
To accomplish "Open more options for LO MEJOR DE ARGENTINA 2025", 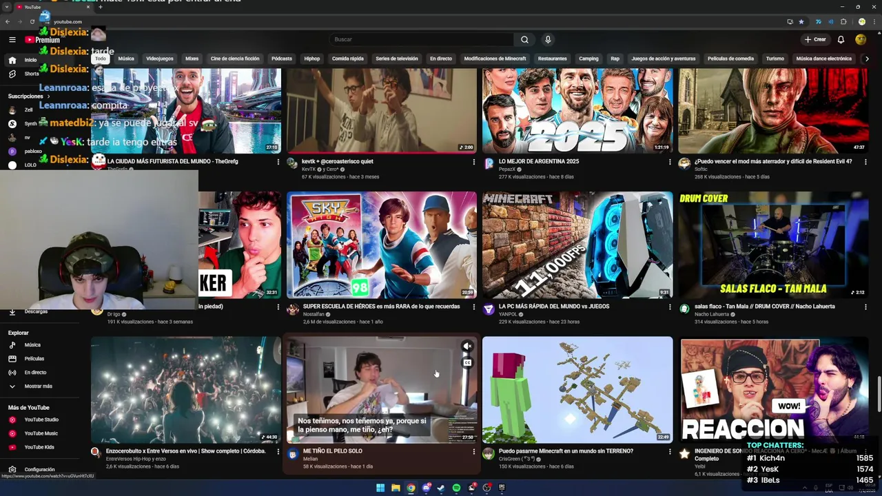I will pos(670,162).
